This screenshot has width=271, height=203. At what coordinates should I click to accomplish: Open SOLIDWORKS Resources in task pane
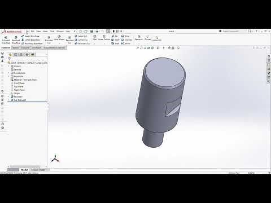(x=269, y=56)
